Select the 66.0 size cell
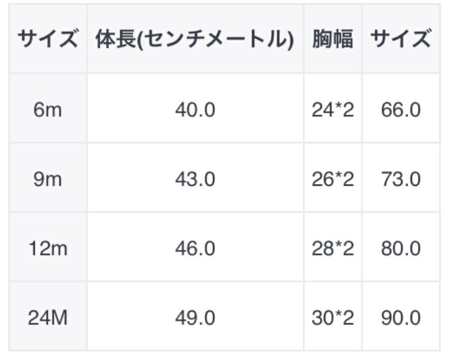This screenshot has height=364, width=449. pos(401,109)
